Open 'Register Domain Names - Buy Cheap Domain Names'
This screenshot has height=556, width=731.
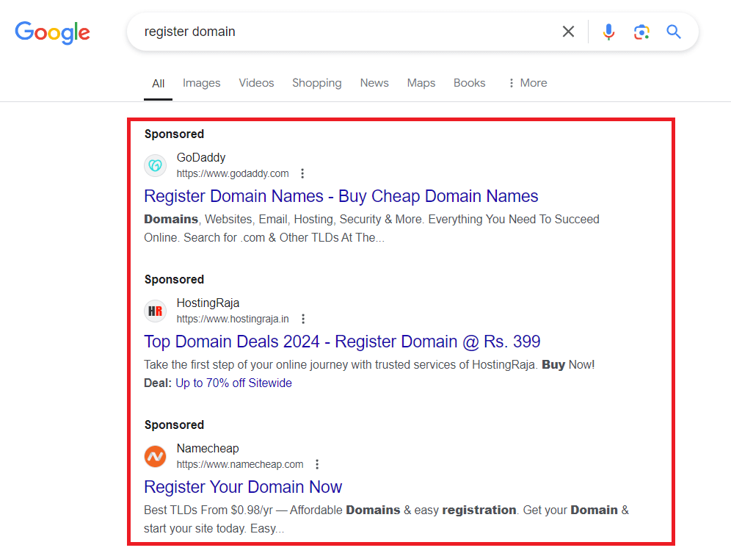tap(341, 196)
